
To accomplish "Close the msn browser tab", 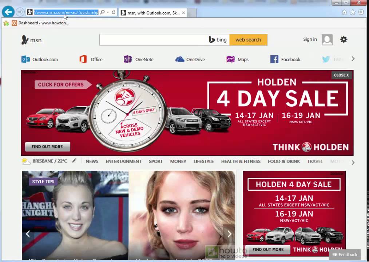I will (183, 13).
